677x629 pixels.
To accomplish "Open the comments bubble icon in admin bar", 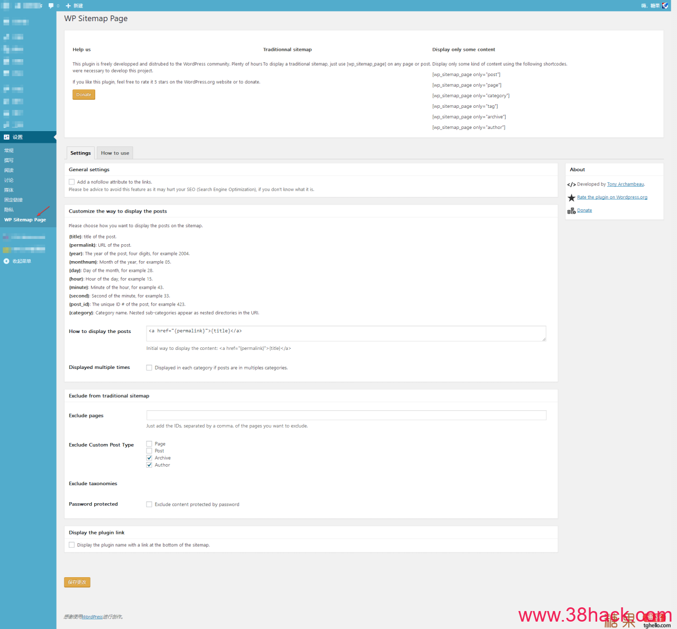I will (51, 6).
